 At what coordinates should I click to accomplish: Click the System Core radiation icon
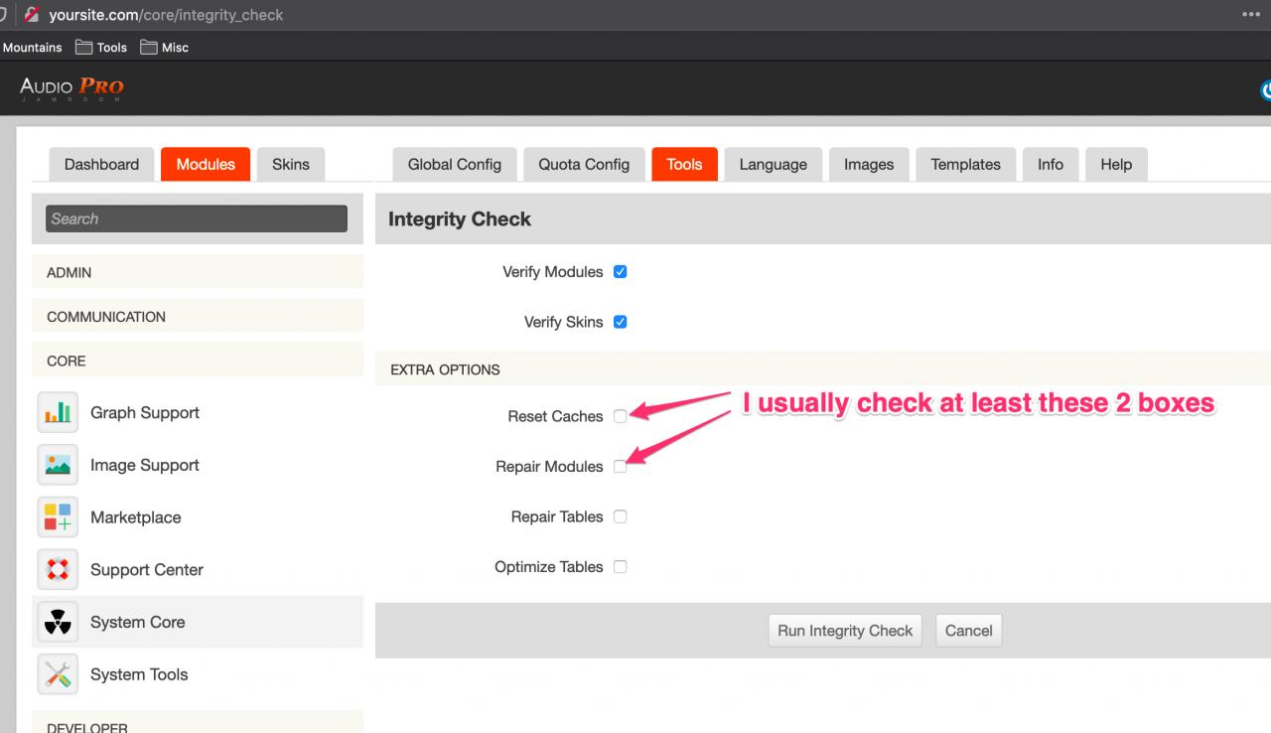click(58, 623)
